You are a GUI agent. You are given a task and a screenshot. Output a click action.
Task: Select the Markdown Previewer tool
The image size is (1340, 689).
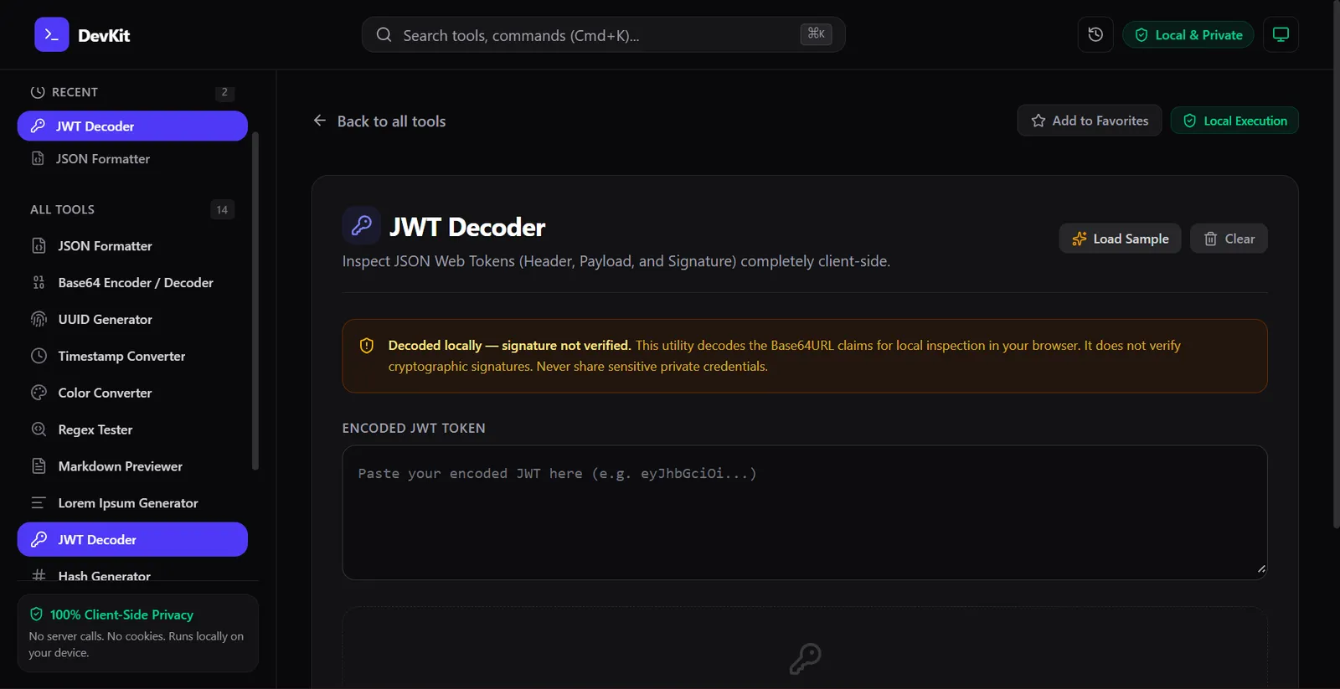[132, 467]
